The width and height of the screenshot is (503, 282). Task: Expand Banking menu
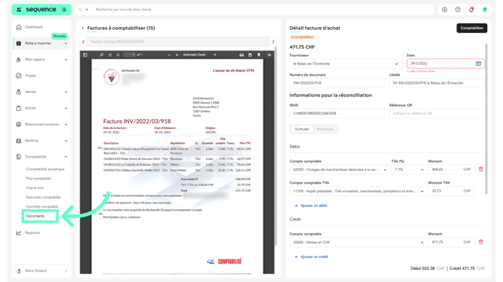point(66,141)
